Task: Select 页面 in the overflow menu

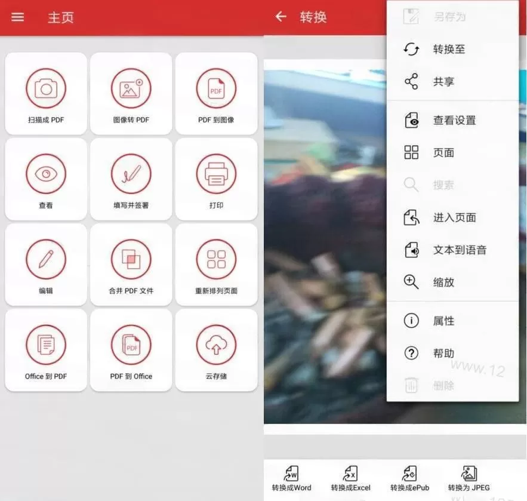Action: [x=453, y=153]
